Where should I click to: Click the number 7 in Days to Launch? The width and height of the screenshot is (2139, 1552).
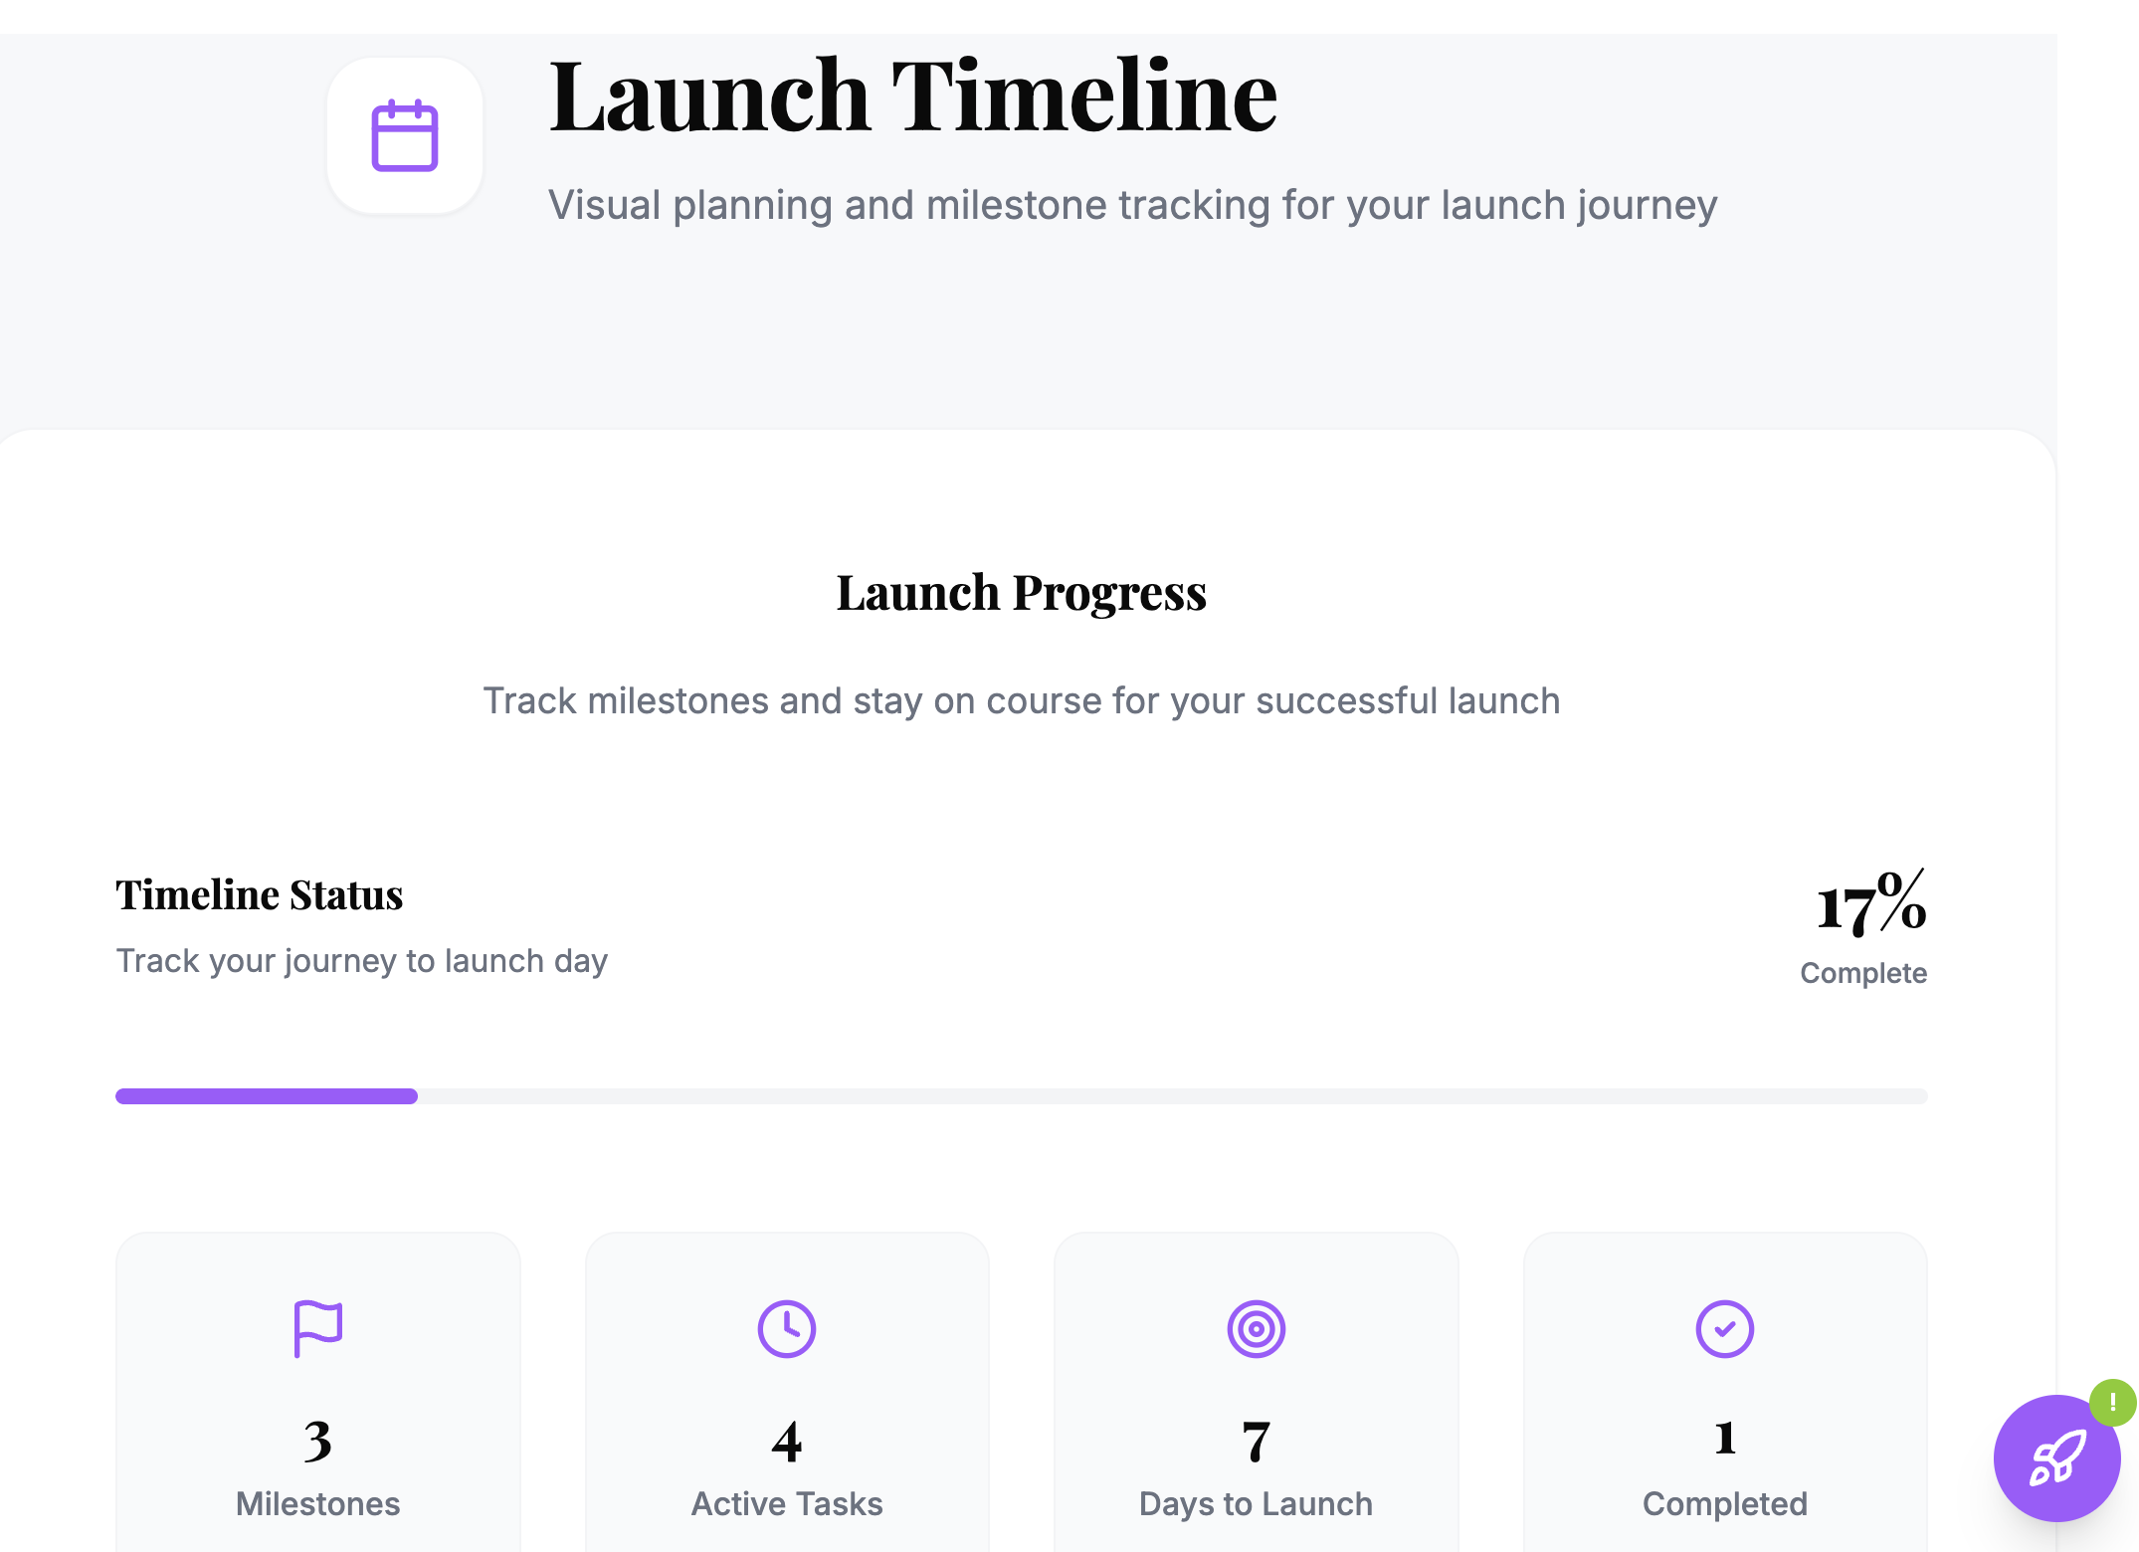click(x=1256, y=1442)
